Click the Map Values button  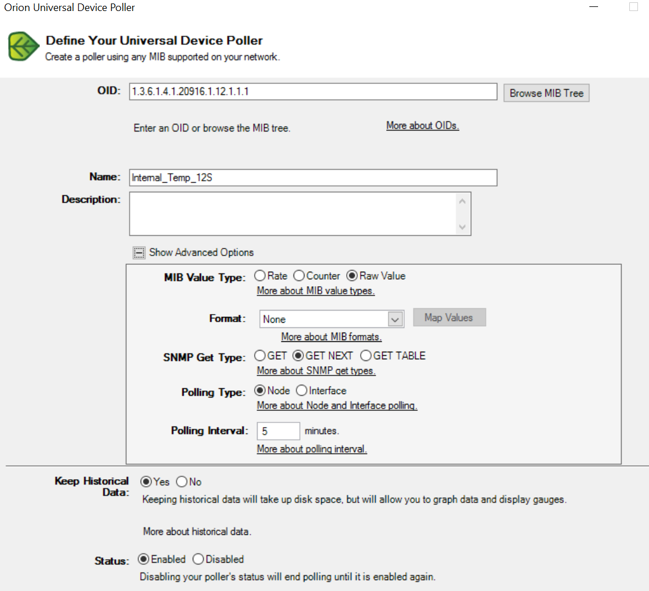pos(449,318)
